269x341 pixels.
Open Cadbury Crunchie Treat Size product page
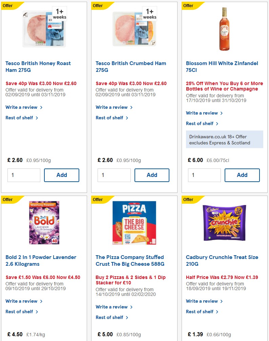(222, 260)
